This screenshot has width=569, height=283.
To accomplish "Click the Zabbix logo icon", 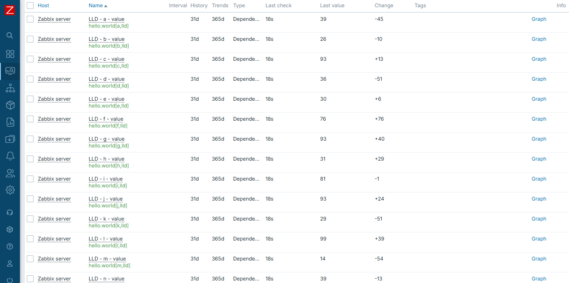I will [x=10, y=10].
